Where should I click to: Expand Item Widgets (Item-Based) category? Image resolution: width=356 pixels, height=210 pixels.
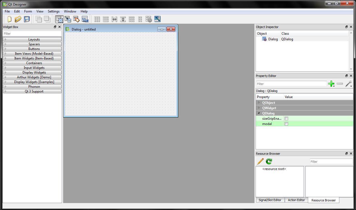pos(32,58)
